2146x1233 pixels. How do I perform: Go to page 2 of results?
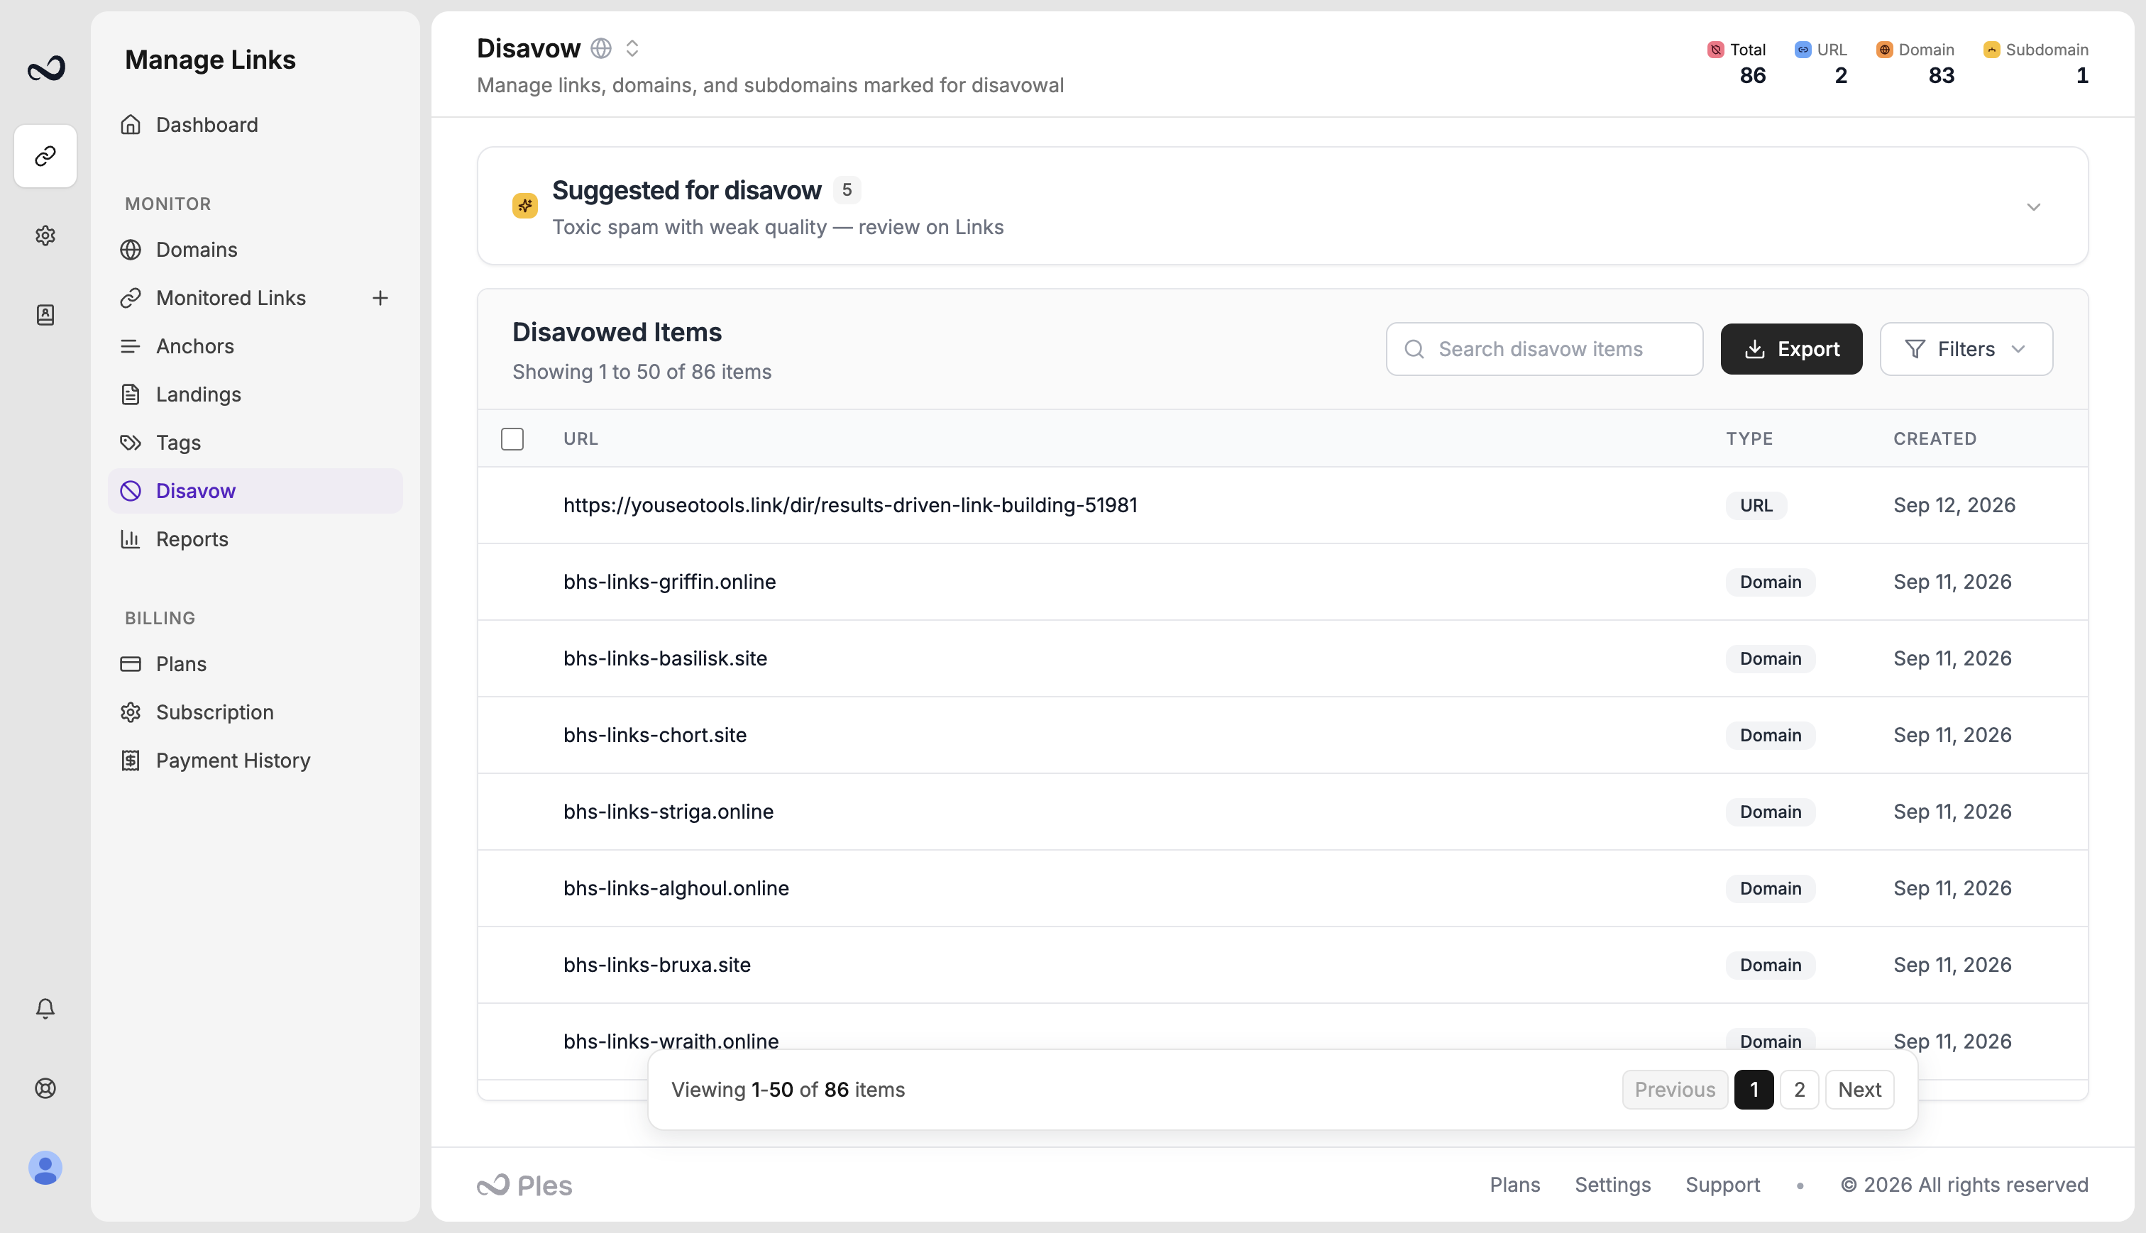(x=1799, y=1090)
